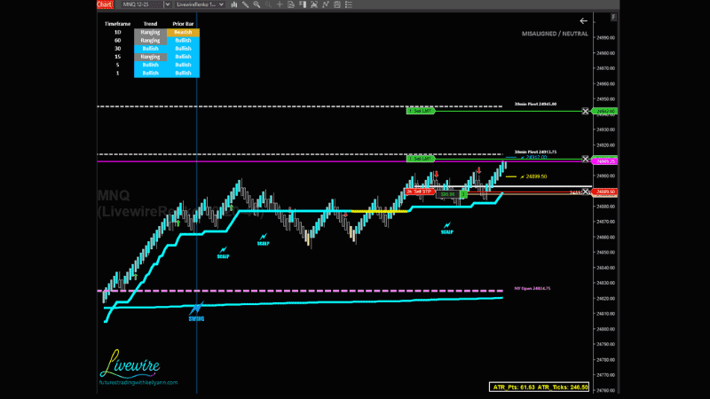This screenshot has height=399, width=710.
Task: Cancel the upper Sell LMT order X
Action: click(585, 111)
